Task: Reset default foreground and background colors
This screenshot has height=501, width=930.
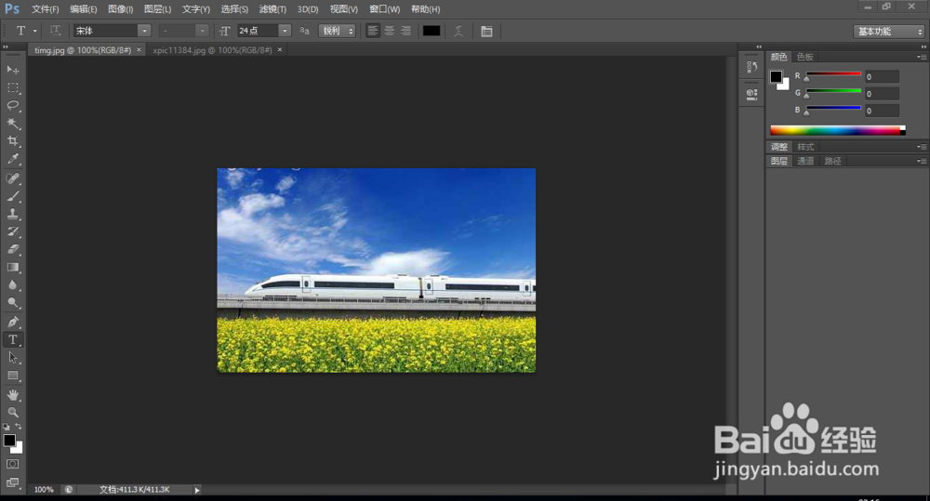Action: point(6,427)
